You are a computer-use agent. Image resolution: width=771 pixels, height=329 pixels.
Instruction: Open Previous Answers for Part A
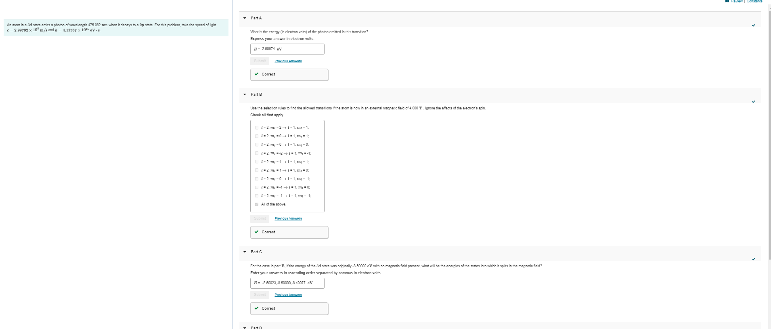point(288,61)
